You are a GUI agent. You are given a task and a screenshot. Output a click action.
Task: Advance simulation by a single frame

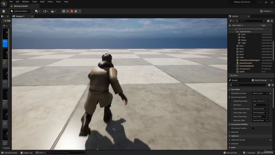pyautogui.click(x=68, y=11)
